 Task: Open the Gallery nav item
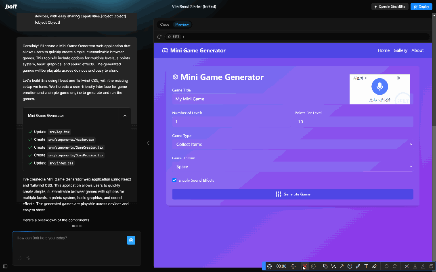tap(400, 50)
